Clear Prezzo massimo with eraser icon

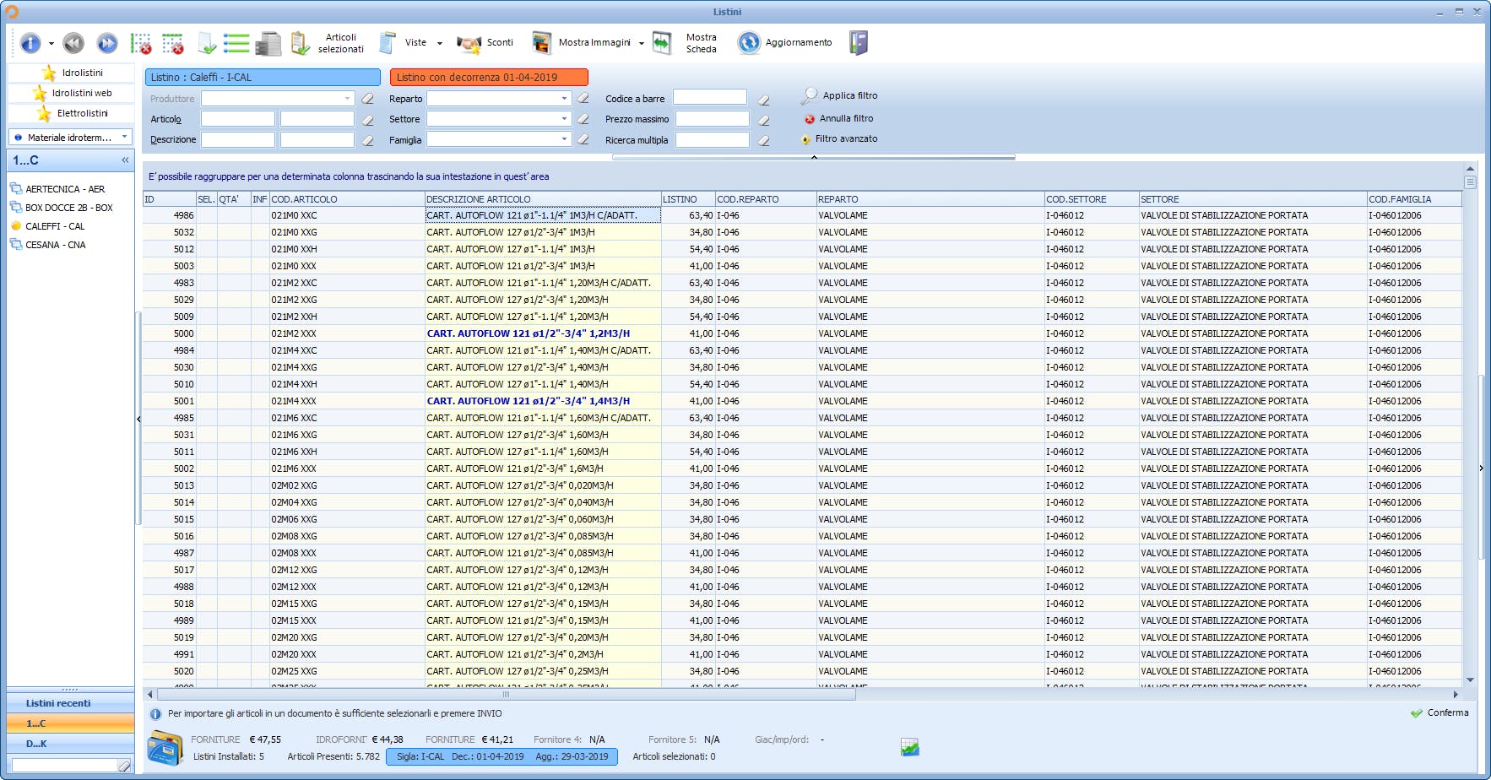tap(763, 121)
